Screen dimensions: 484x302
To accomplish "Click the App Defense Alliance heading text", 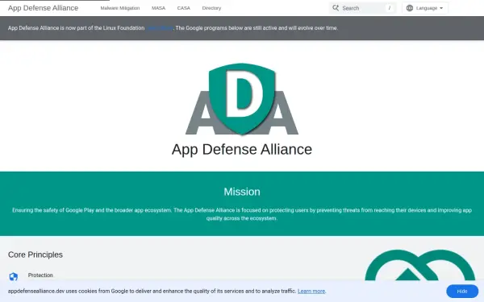I will [x=242, y=150].
